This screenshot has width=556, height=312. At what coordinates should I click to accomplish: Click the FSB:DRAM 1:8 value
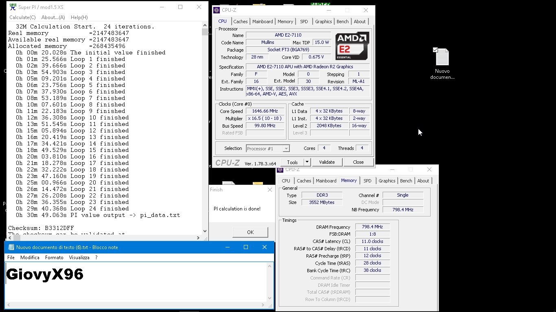[x=372, y=234]
